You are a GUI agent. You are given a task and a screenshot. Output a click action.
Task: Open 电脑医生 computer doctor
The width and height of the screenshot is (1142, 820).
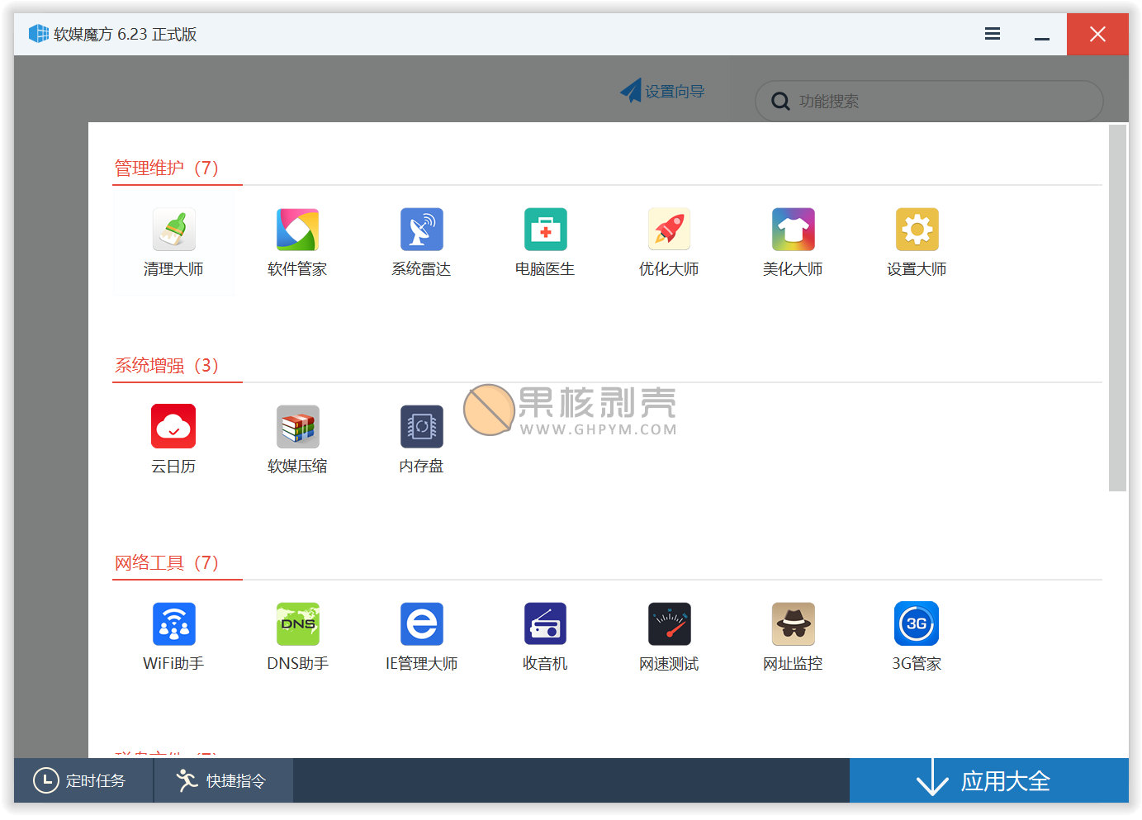click(x=545, y=244)
